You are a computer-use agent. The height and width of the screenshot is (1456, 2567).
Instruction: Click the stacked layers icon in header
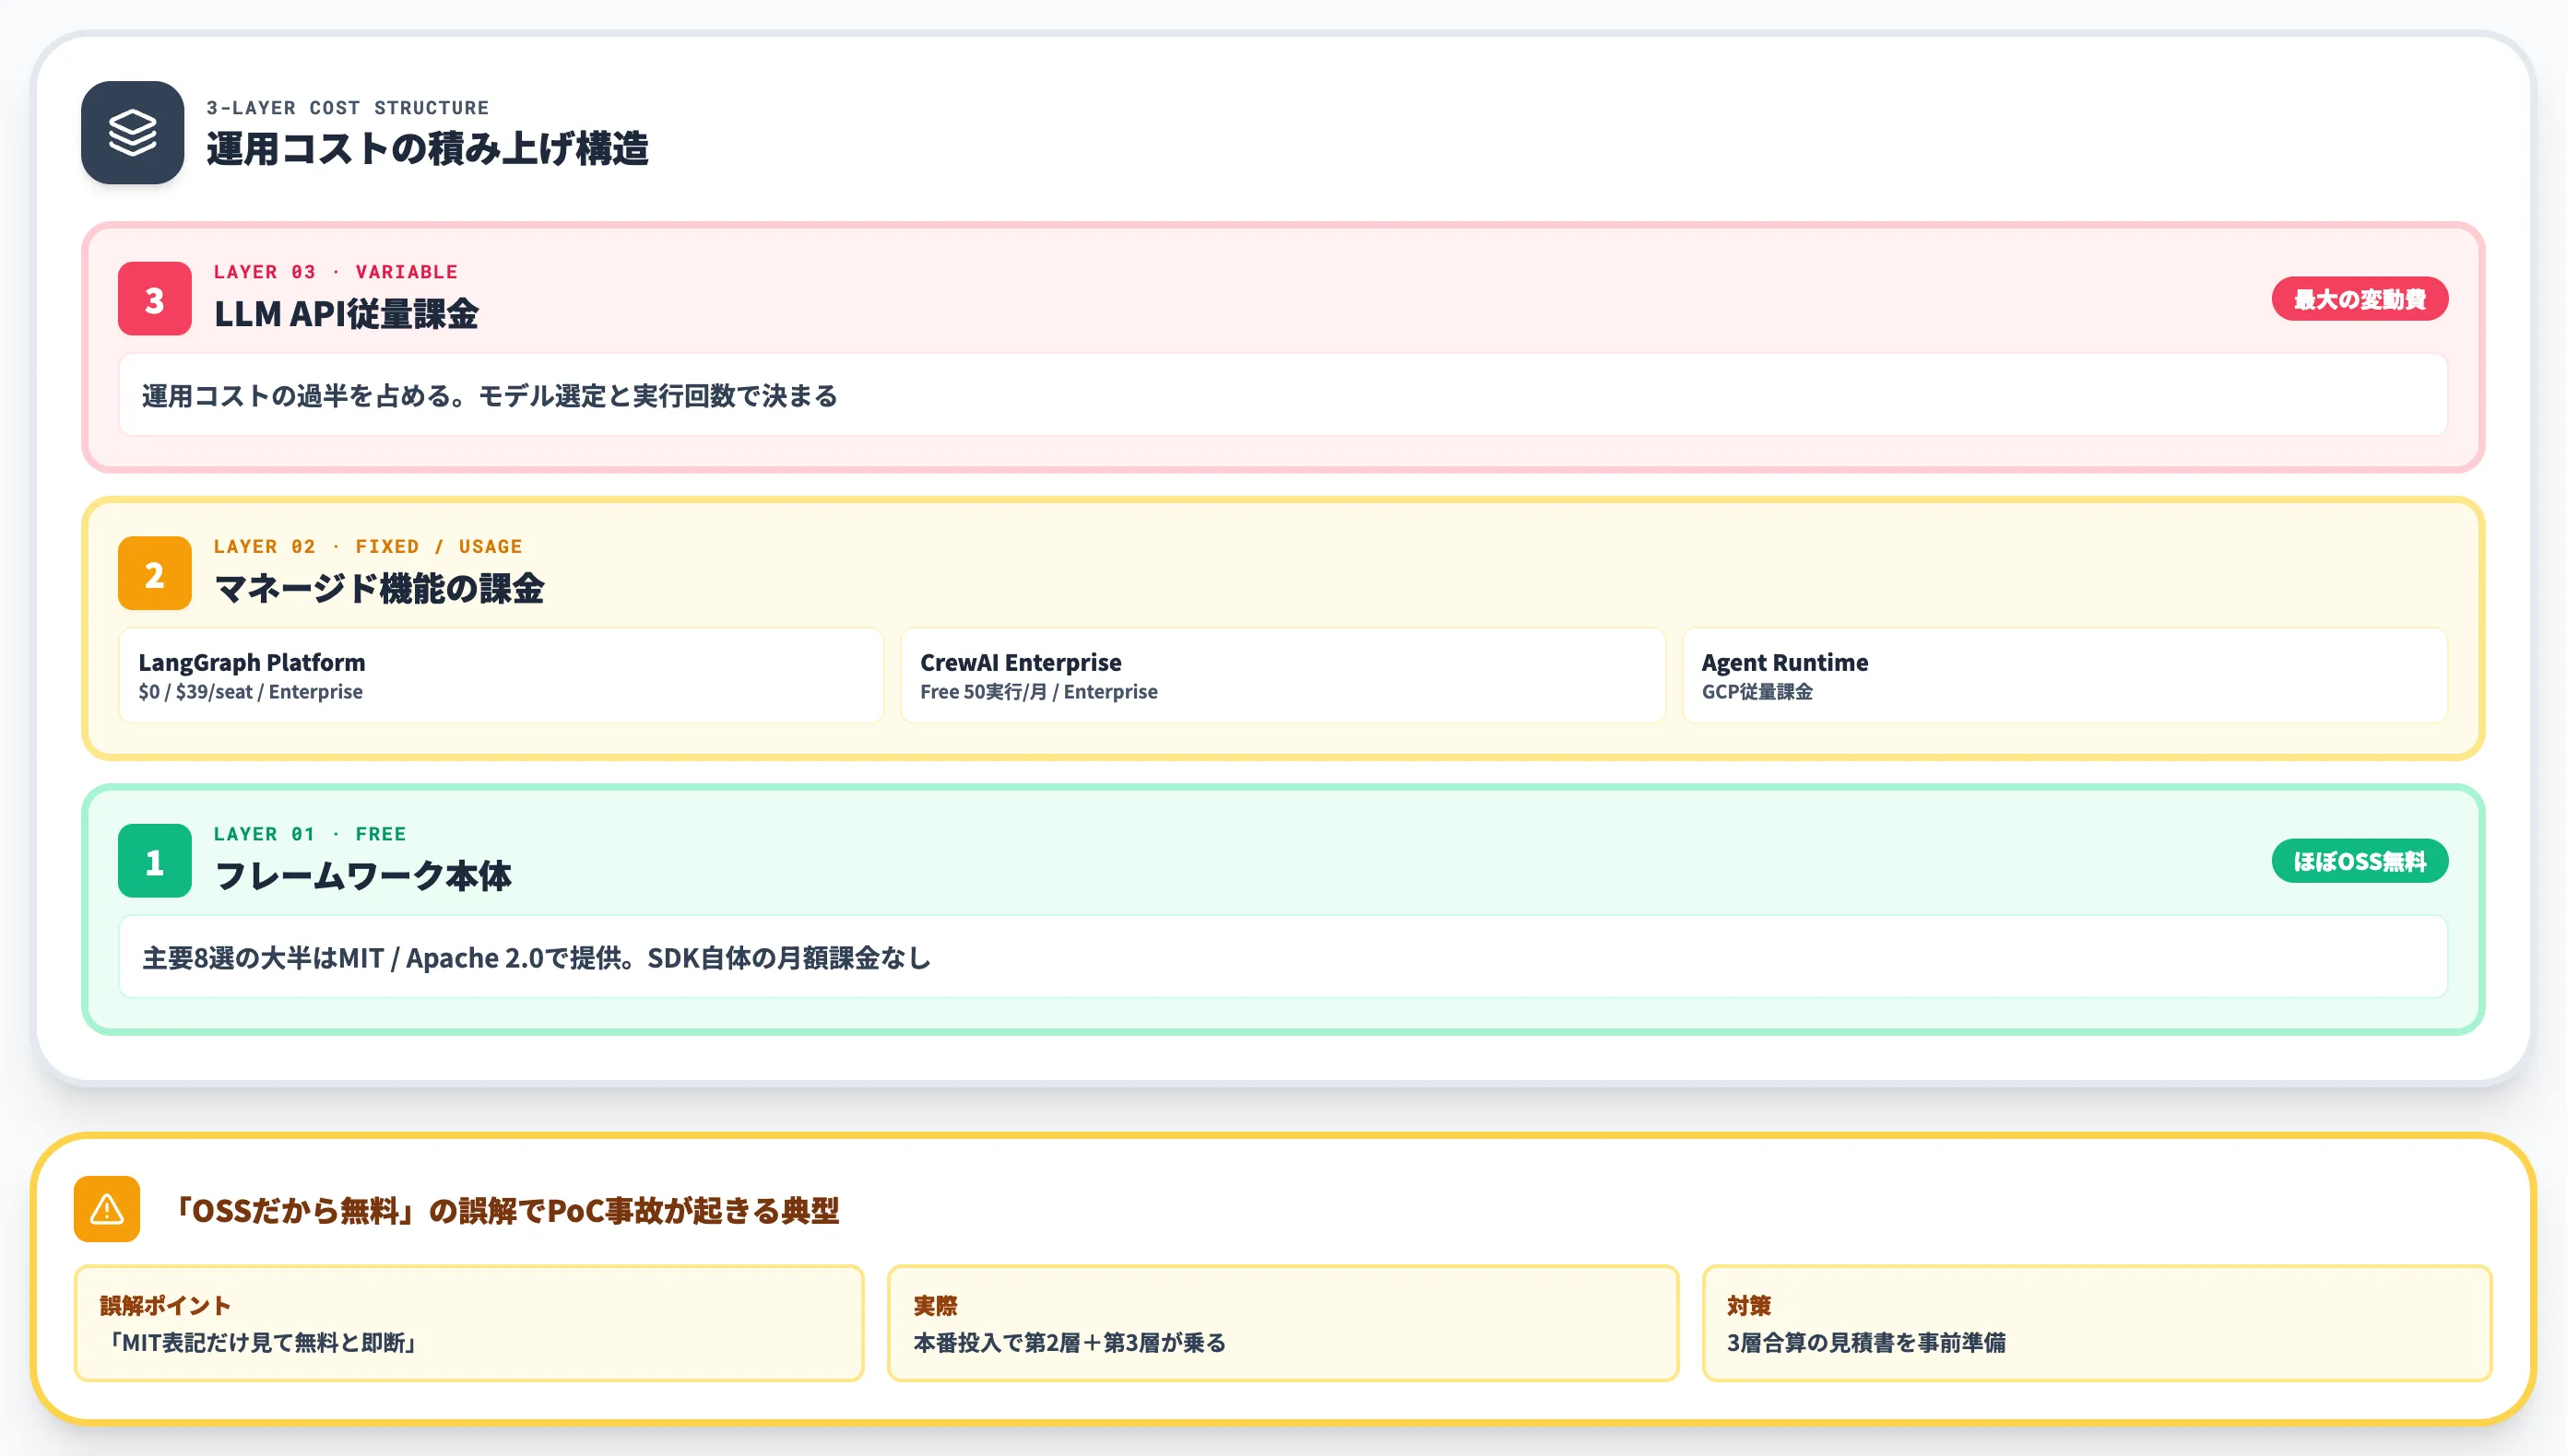click(x=132, y=133)
